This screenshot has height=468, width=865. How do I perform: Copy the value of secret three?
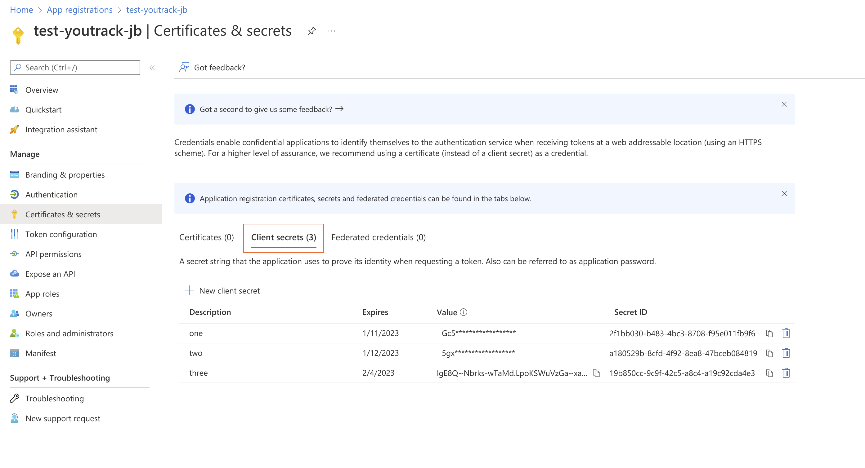596,373
